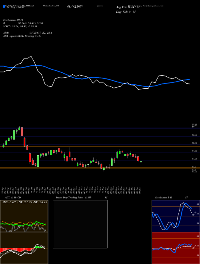
Task: Click the "MACD: 65.24, 65.52, -0.28 D" line
Action: 20,26
